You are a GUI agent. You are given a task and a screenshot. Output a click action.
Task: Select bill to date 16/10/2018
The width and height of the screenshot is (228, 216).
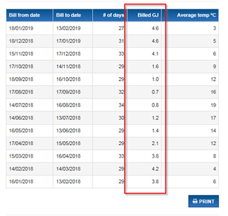click(68, 79)
